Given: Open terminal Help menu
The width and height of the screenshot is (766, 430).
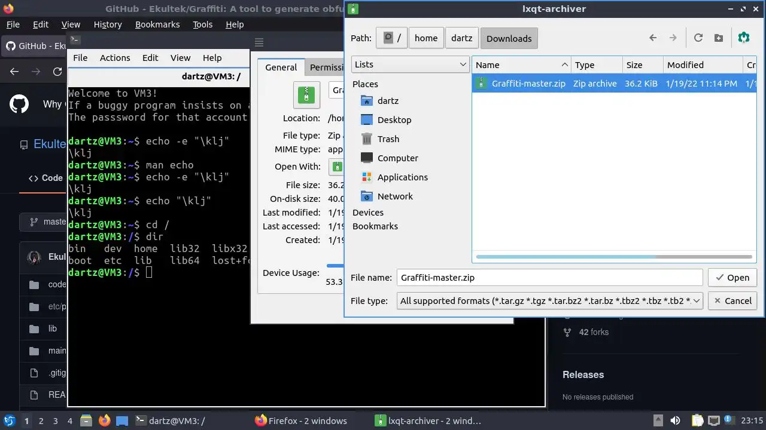Looking at the screenshot, I should [212, 58].
